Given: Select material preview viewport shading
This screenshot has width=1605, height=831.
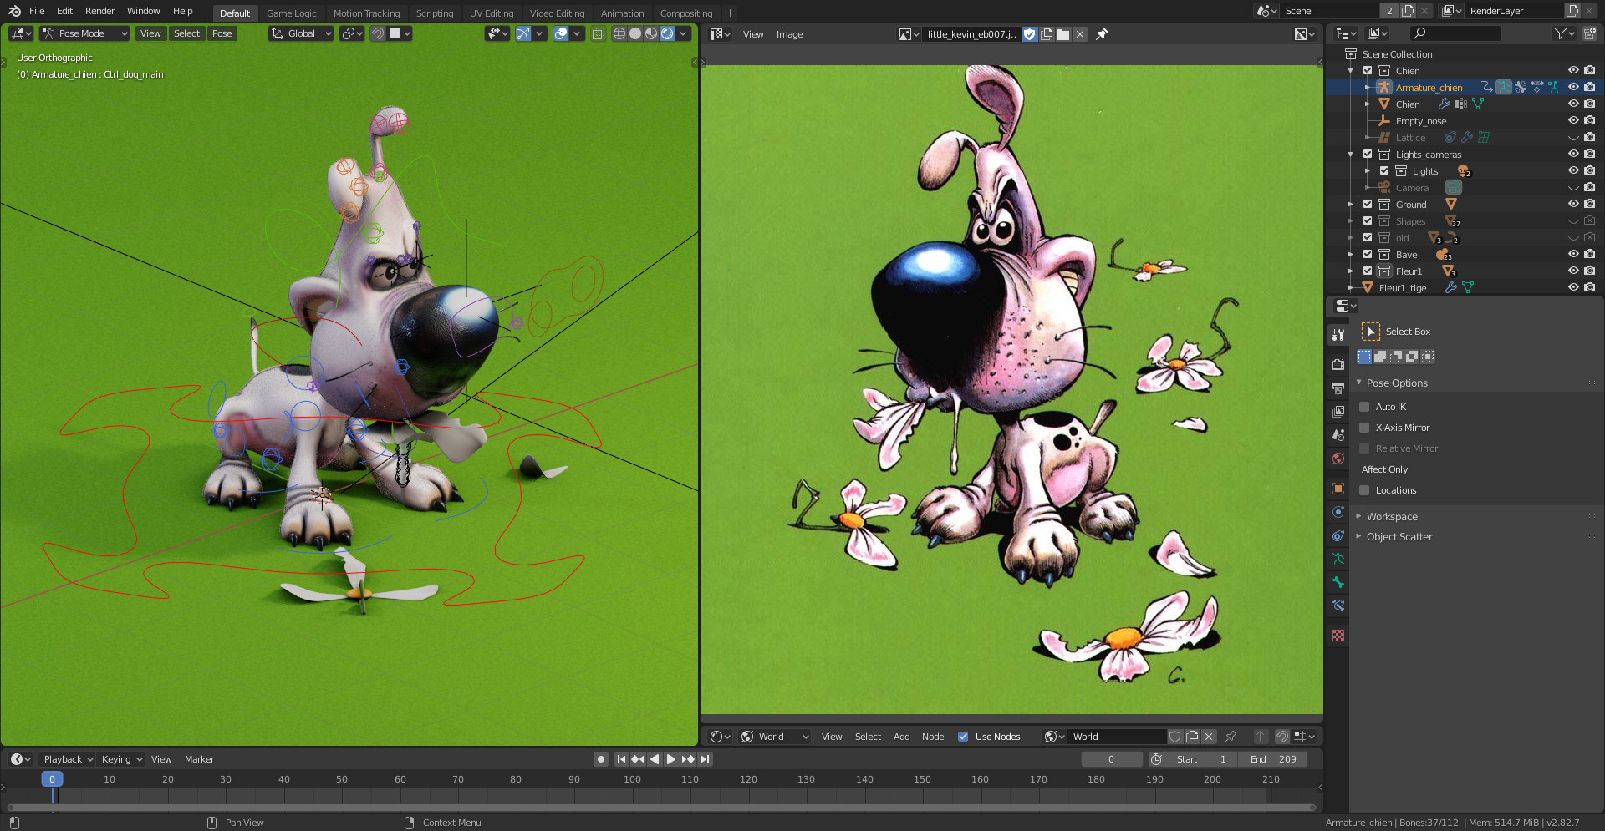Looking at the screenshot, I should pyautogui.click(x=651, y=33).
